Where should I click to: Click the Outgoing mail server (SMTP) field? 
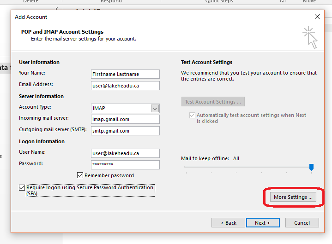point(125,131)
